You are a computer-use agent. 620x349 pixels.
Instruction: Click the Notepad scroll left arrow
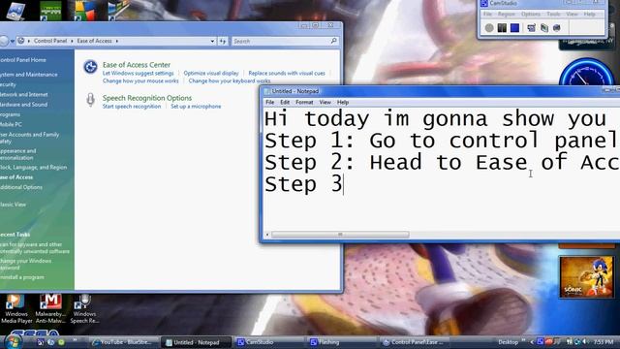267,235
